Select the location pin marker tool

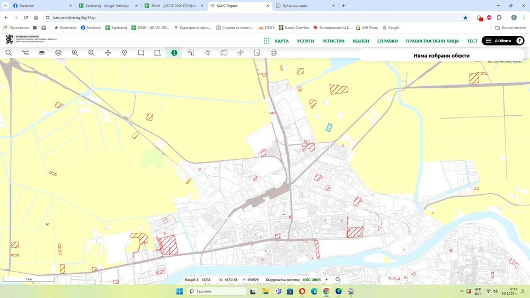coord(125,53)
